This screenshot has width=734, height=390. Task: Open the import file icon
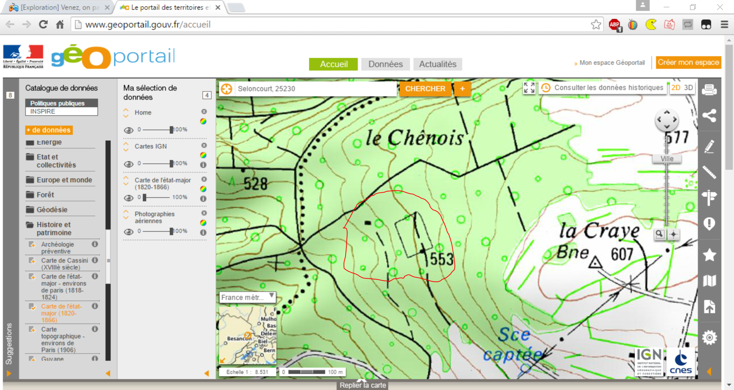pos(709,306)
